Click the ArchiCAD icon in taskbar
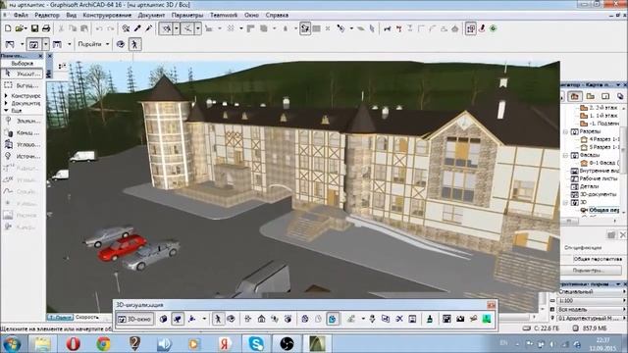 click(317, 343)
